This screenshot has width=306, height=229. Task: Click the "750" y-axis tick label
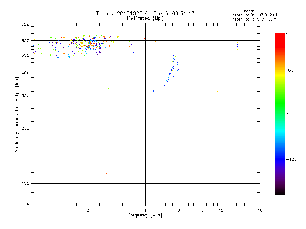tap(25, 24)
